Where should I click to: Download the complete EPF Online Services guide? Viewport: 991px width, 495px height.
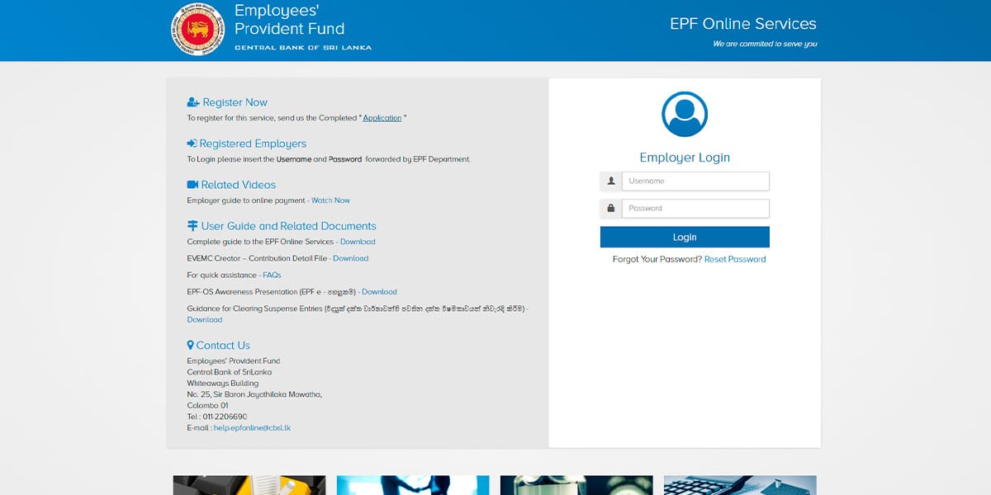click(358, 241)
